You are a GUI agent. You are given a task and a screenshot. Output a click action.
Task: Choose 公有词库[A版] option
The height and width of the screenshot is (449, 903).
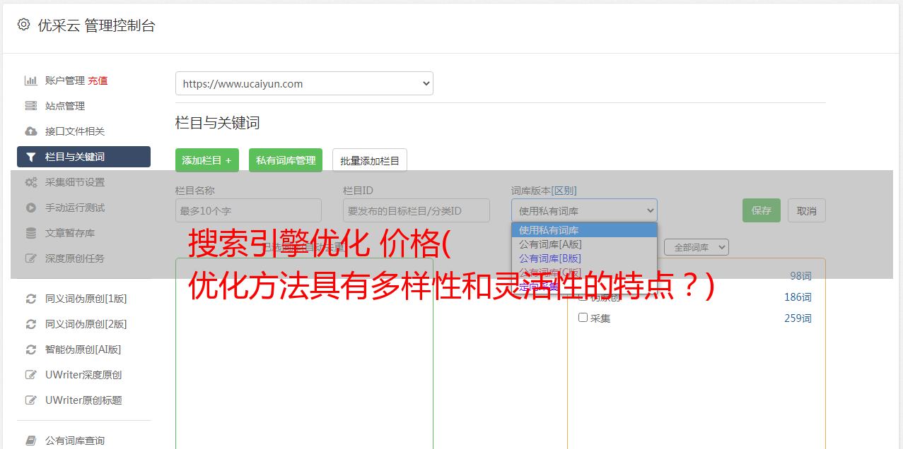point(584,244)
